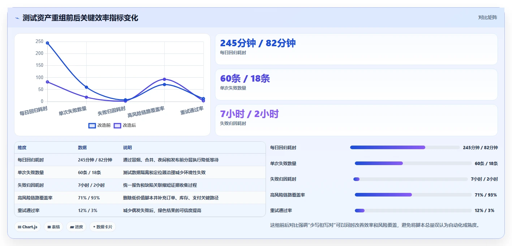The height and width of the screenshot is (246, 512).
Task: Click the 说明 column header
Action: click(128, 148)
